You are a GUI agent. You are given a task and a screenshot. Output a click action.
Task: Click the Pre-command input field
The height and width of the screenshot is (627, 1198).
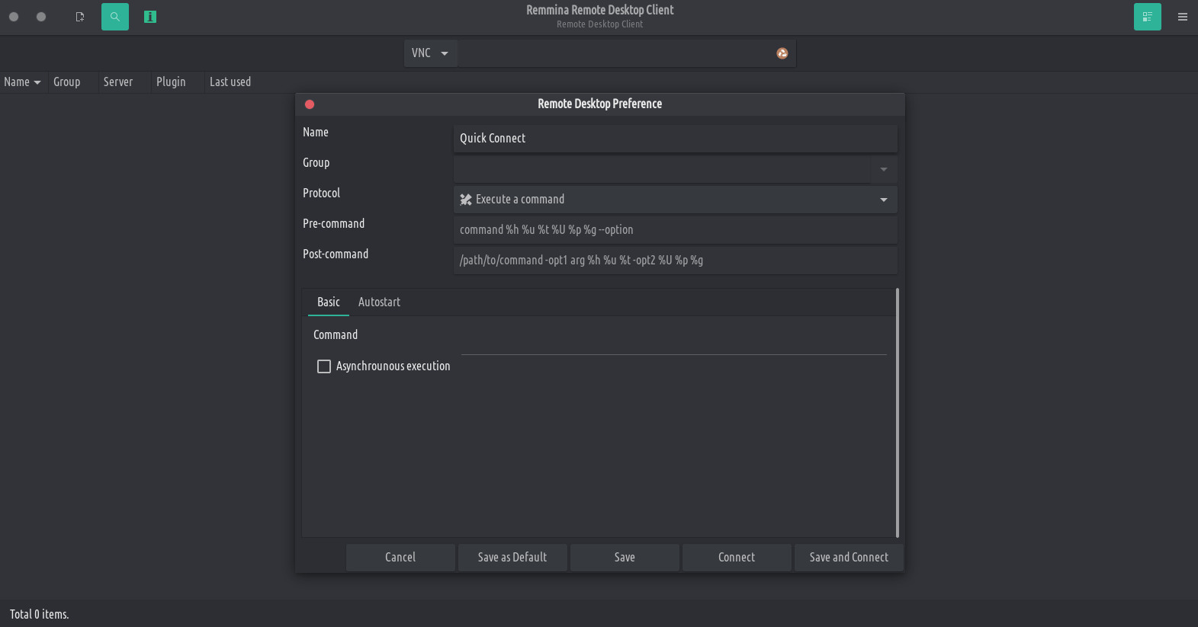[x=675, y=230]
